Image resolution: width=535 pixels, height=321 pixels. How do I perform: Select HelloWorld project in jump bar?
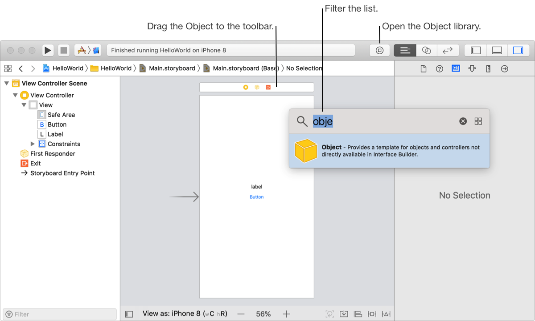pos(63,68)
